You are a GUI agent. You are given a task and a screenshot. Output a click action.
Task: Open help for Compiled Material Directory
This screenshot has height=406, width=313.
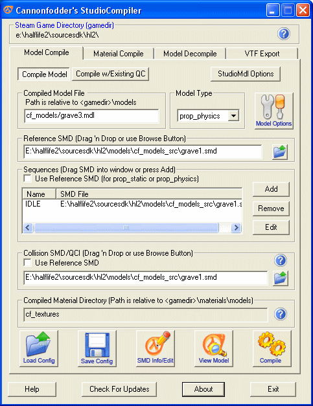(x=281, y=314)
